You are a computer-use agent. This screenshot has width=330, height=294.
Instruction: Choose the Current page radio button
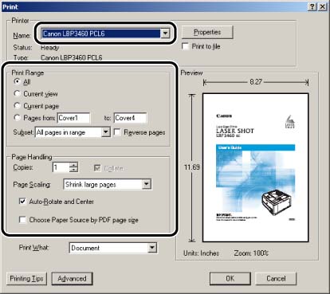[x=18, y=106]
